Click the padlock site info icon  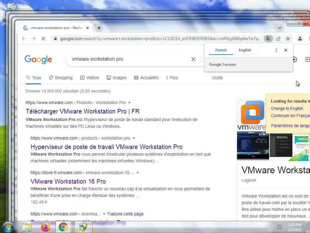[55, 39]
